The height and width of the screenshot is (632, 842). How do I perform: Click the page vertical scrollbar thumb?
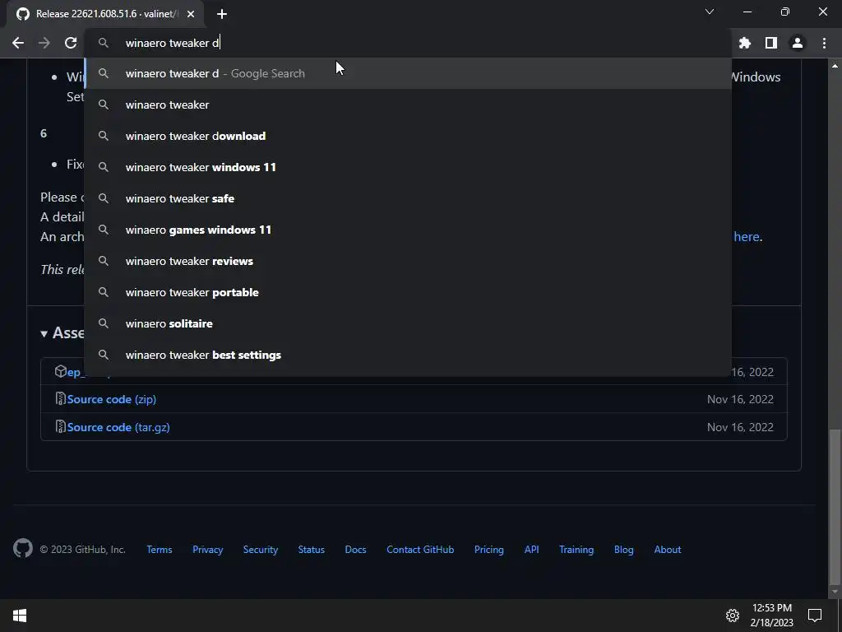835,505
